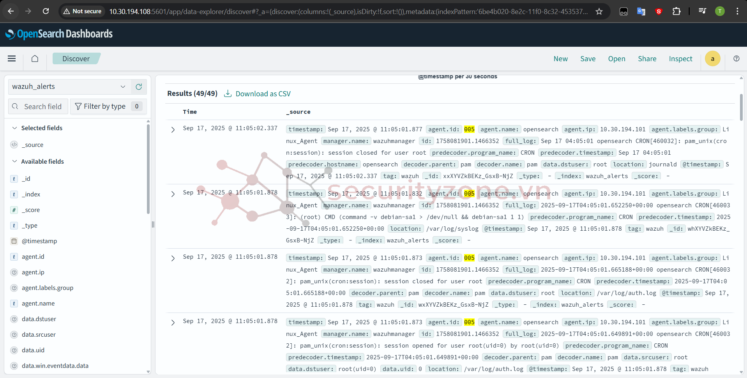Collapse the Available fields section
747x378 pixels.
[14, 161]
